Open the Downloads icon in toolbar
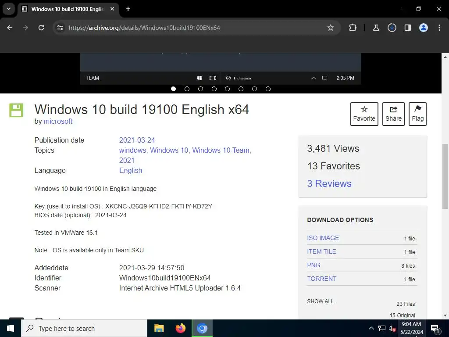Viewport: 449px width, 337px height. pyautogui.click(x=392, y=28)
